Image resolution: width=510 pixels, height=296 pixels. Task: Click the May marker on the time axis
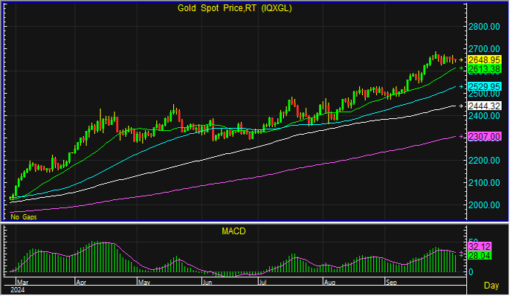click(x=144, y=282)
